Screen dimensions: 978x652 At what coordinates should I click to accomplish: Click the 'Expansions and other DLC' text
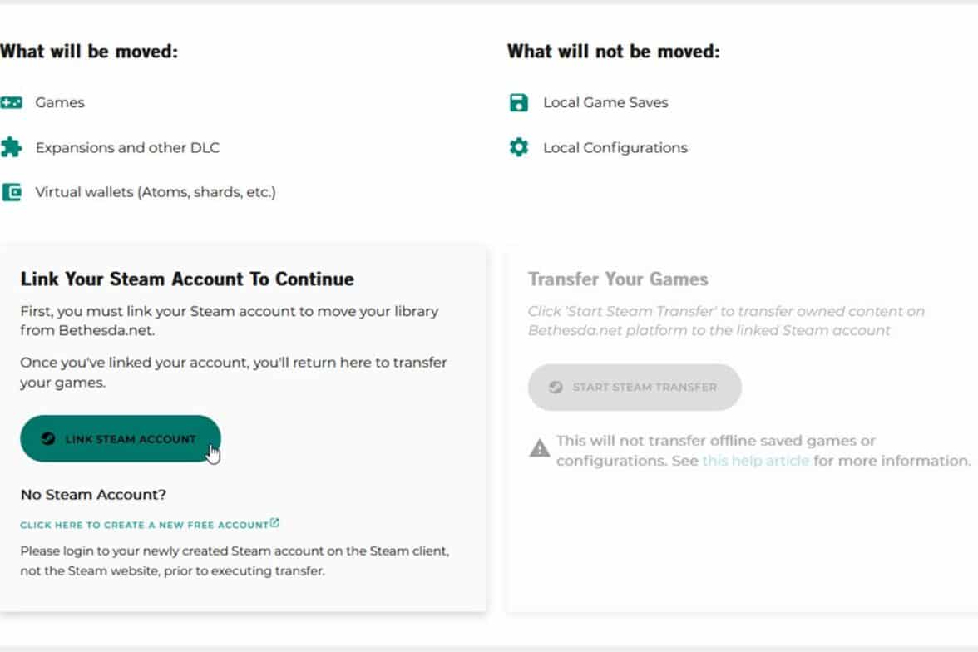[x=127, y=148]
